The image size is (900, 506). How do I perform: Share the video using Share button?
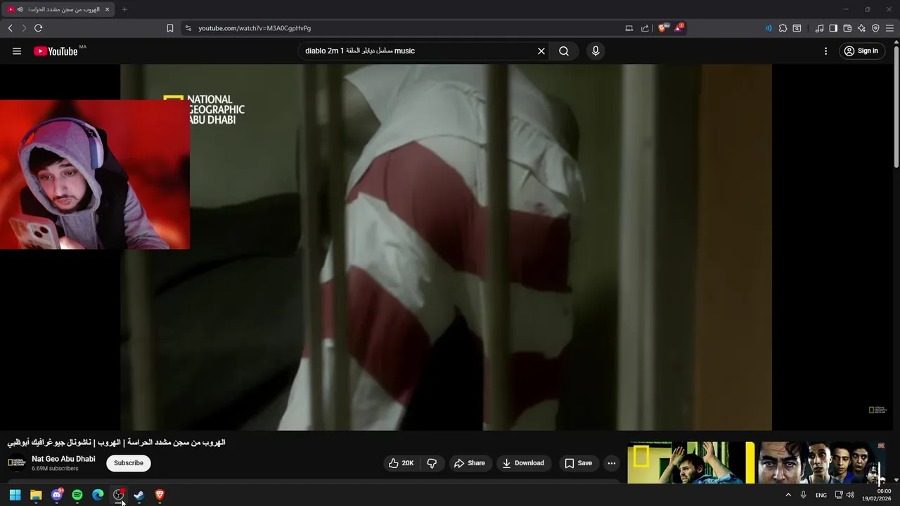tap(469, 463)
